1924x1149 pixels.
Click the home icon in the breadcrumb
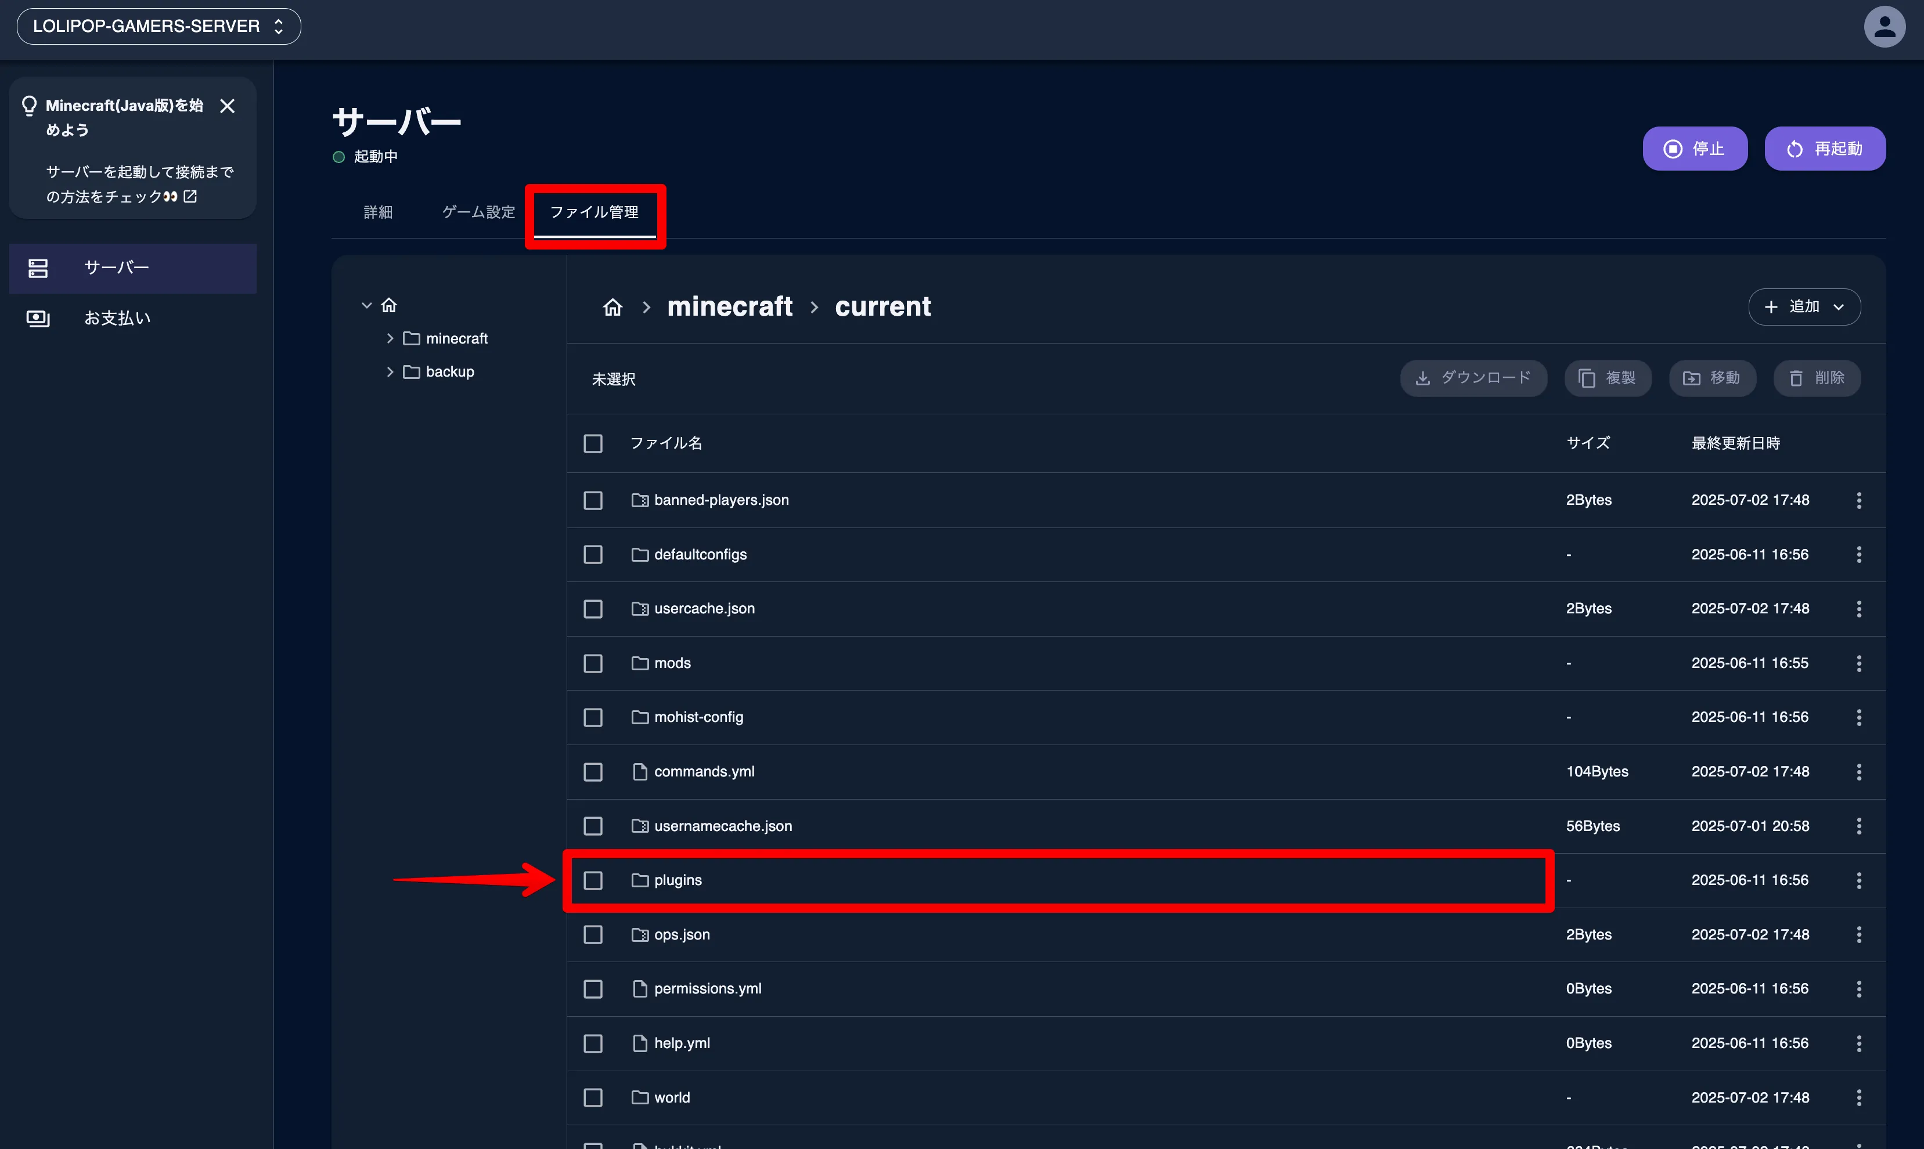coord(612,308)
